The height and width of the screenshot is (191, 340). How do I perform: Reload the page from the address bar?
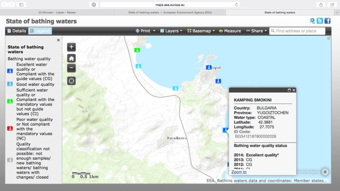tap(236, 5)
